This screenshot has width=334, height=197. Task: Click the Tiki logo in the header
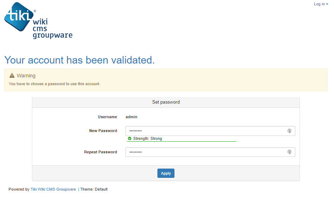pos(38,21)
